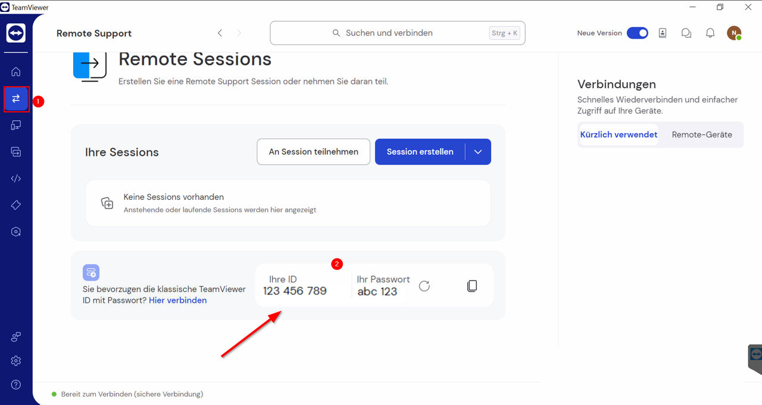
Task: Go back with the left chevron
Action: point(220,33)
